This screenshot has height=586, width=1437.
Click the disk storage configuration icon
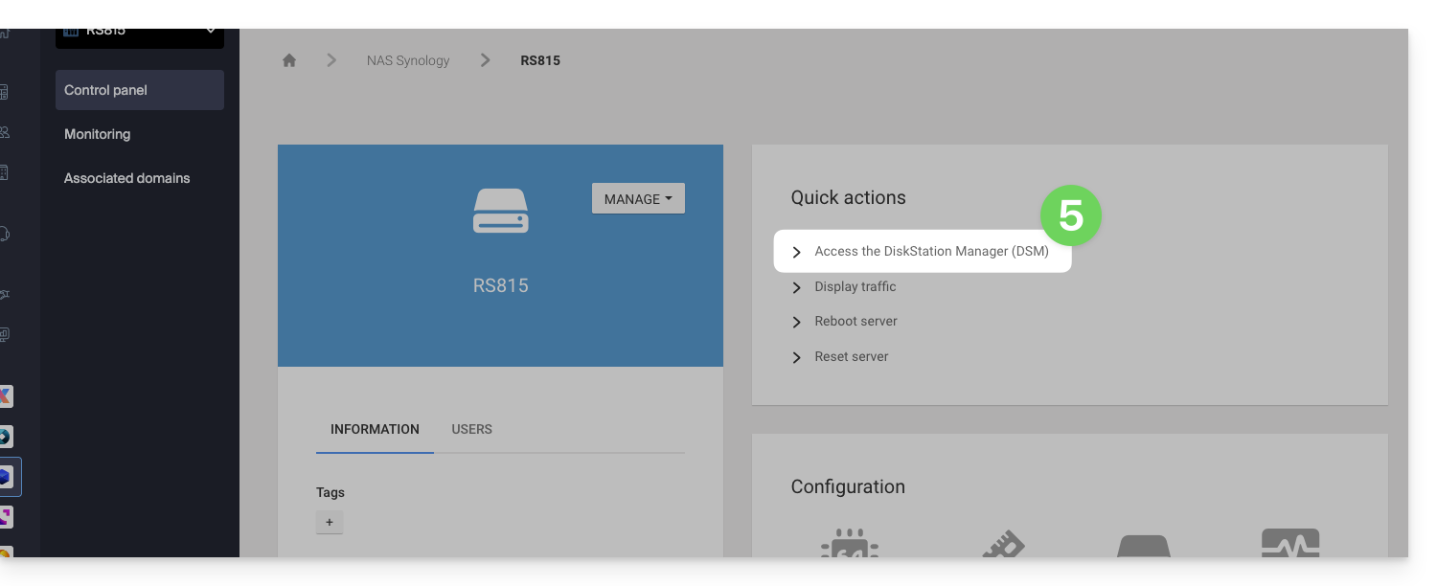pyautogui.click(x=1144, y=546)
